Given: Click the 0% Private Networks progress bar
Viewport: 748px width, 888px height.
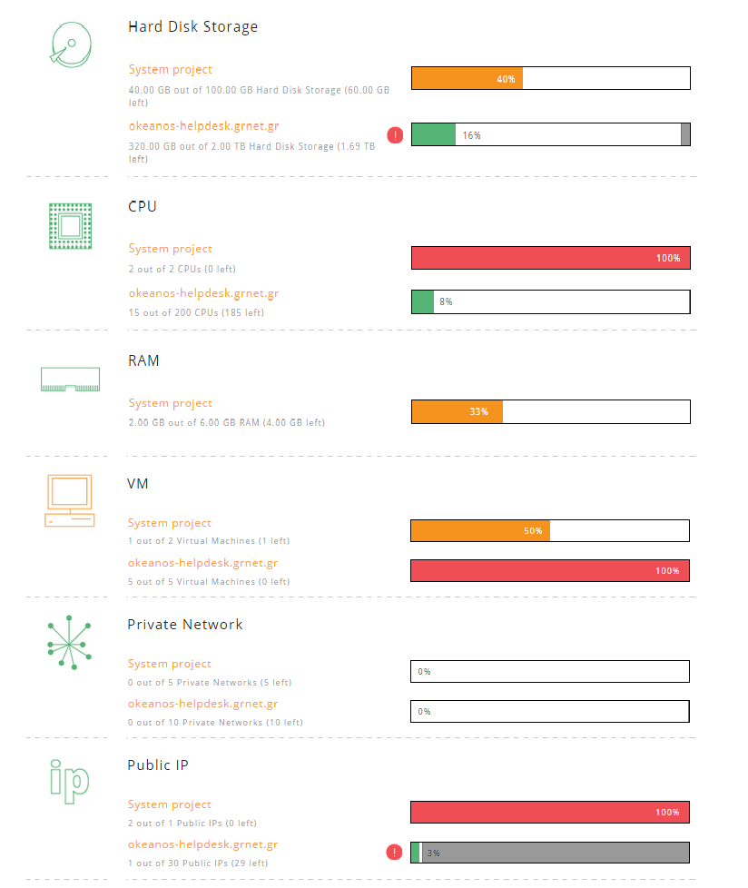Looking at the screenshot, I should tap(549, 671).
